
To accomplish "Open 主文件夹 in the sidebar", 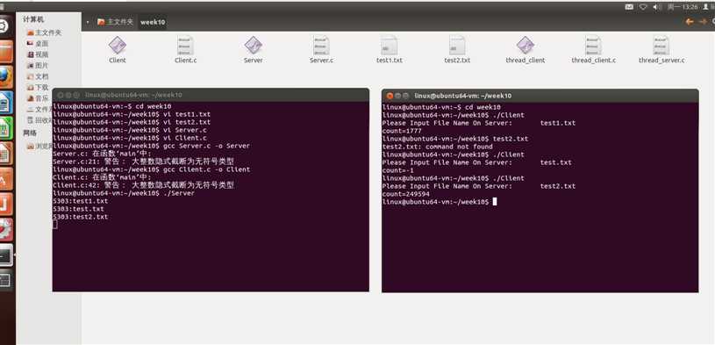I will (x=44, y=32).
